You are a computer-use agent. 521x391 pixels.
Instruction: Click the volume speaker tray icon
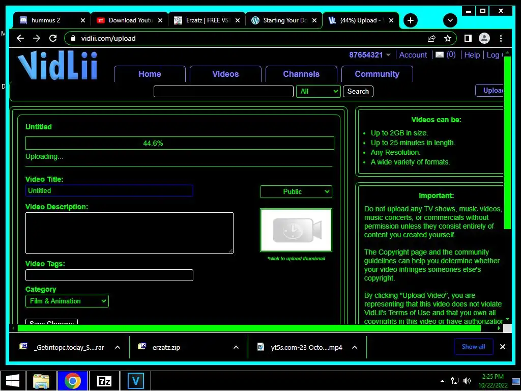click(467, 381)
